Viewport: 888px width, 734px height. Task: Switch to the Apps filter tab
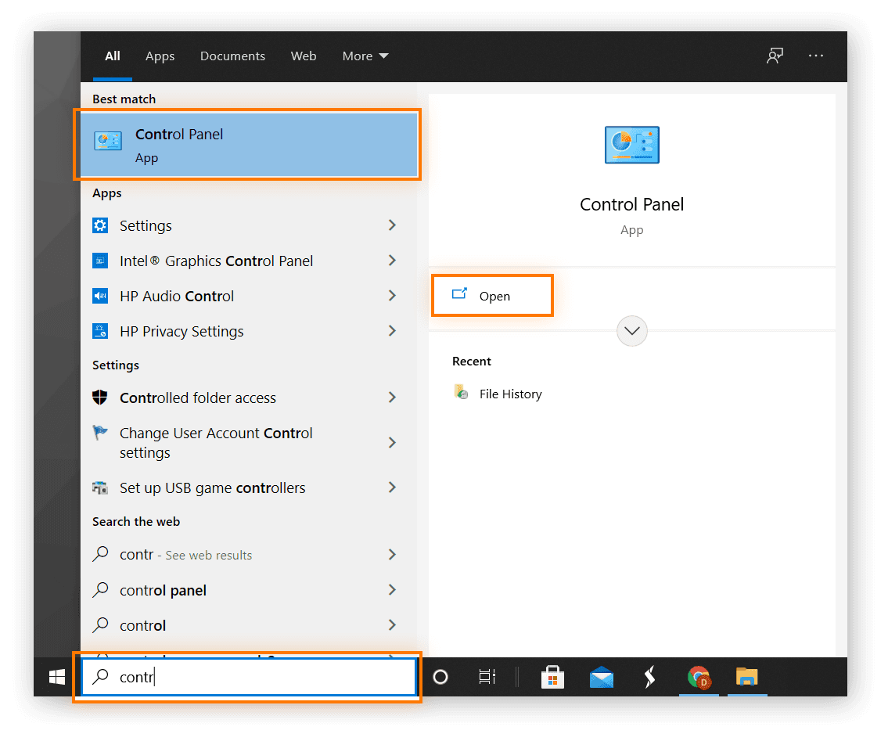click(x=160, y=56)
